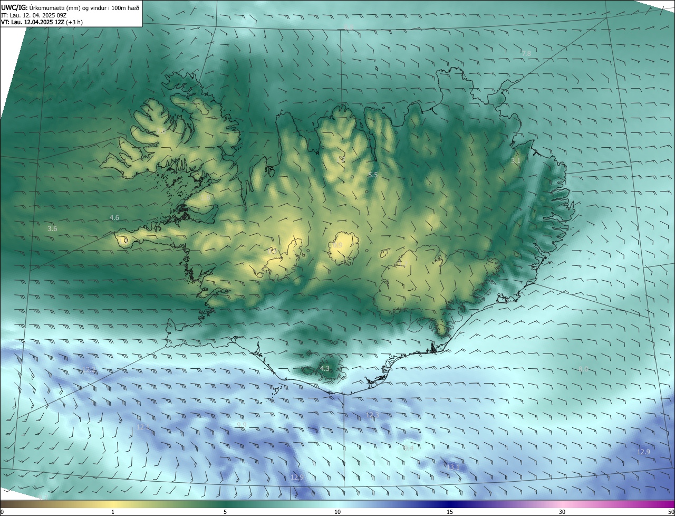The height and width of the screenshot is (516, 675).
Task: Pick the yellow colour bar segment above 1
Action: pos(113,504)
